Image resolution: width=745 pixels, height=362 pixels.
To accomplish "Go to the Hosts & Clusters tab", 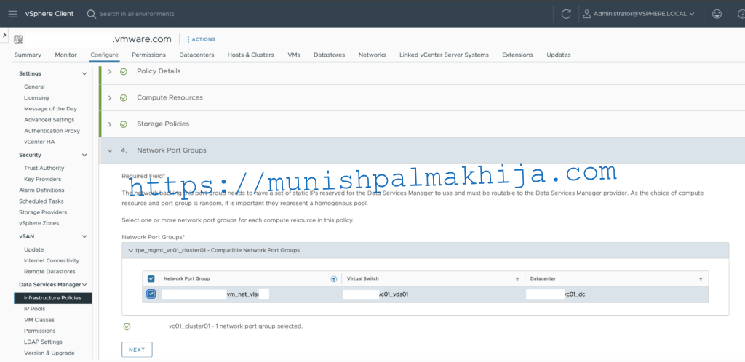I will click(x=251, y=55).
